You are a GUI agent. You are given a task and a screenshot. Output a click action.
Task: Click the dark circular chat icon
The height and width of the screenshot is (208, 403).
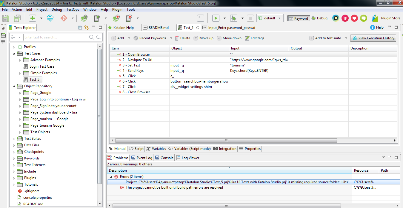[x=336, y=18]
